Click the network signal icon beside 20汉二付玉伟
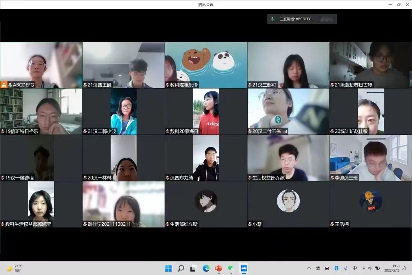 coord(285,131)
